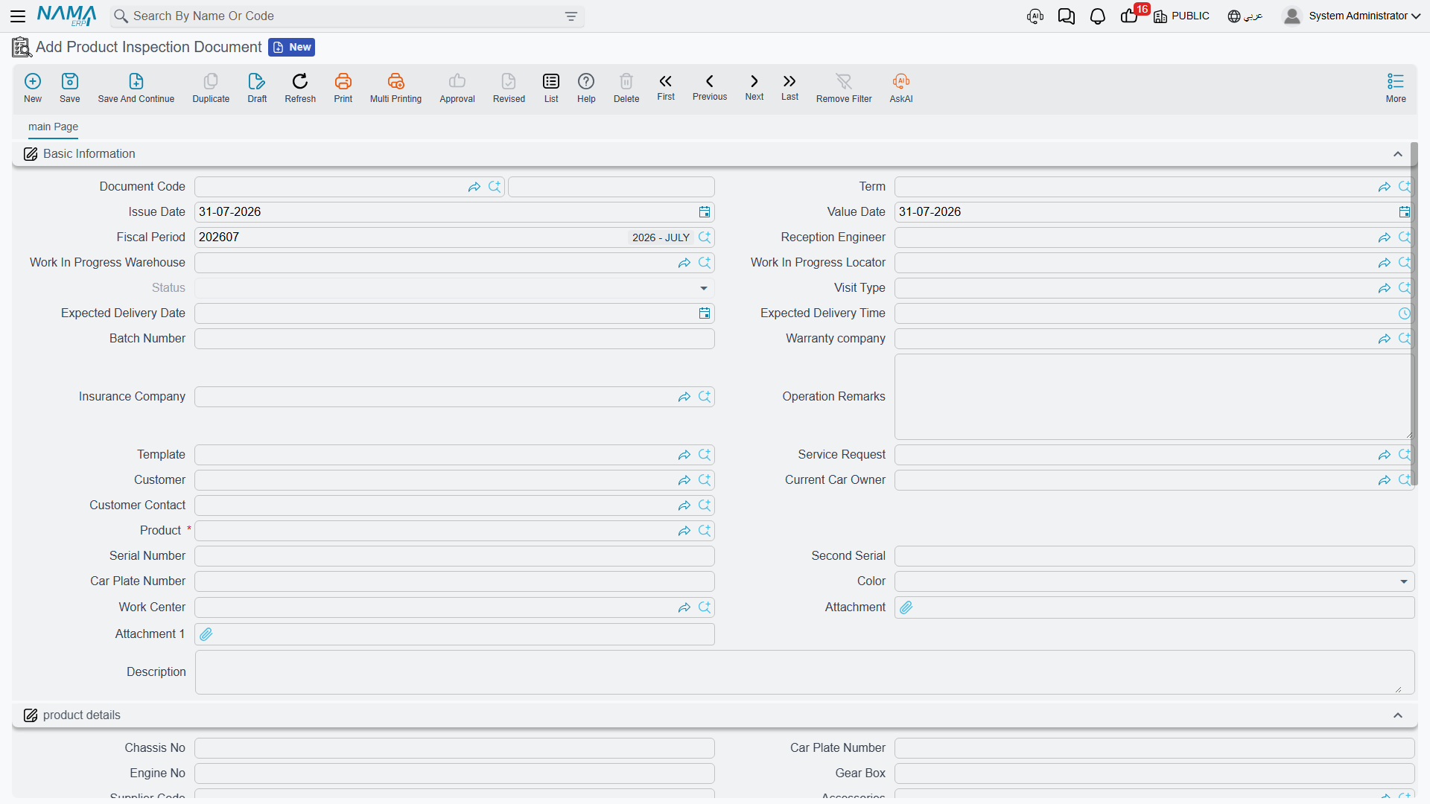Viewport: 1430px width, 804px height.
Task: Open the List view
Action: (x=551, y=88)
